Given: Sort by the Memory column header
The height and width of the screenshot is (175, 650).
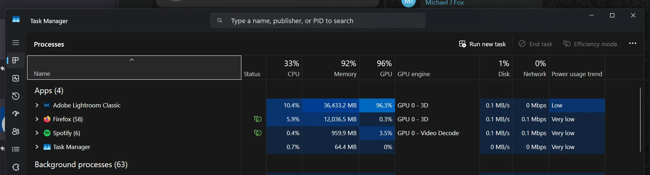Looking at the screenshot, I should (331, 68).
